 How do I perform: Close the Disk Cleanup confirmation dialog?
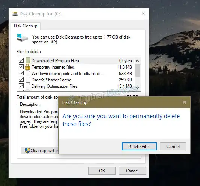tap(185, 102)
